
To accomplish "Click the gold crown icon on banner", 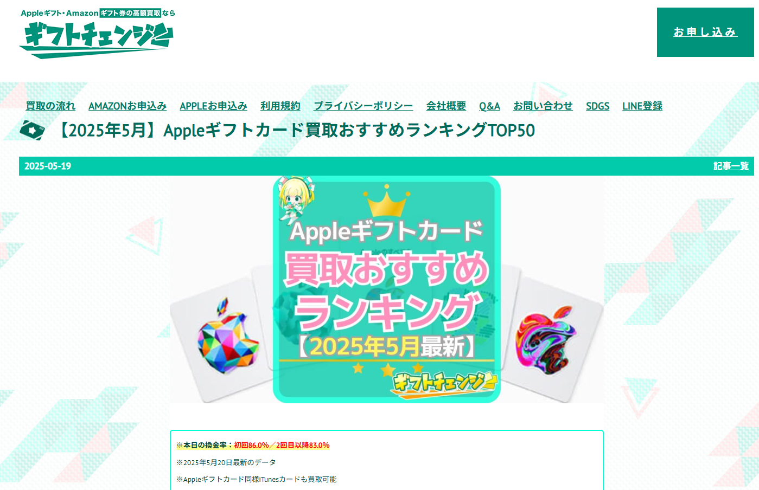I will click(x=386, y=201).
